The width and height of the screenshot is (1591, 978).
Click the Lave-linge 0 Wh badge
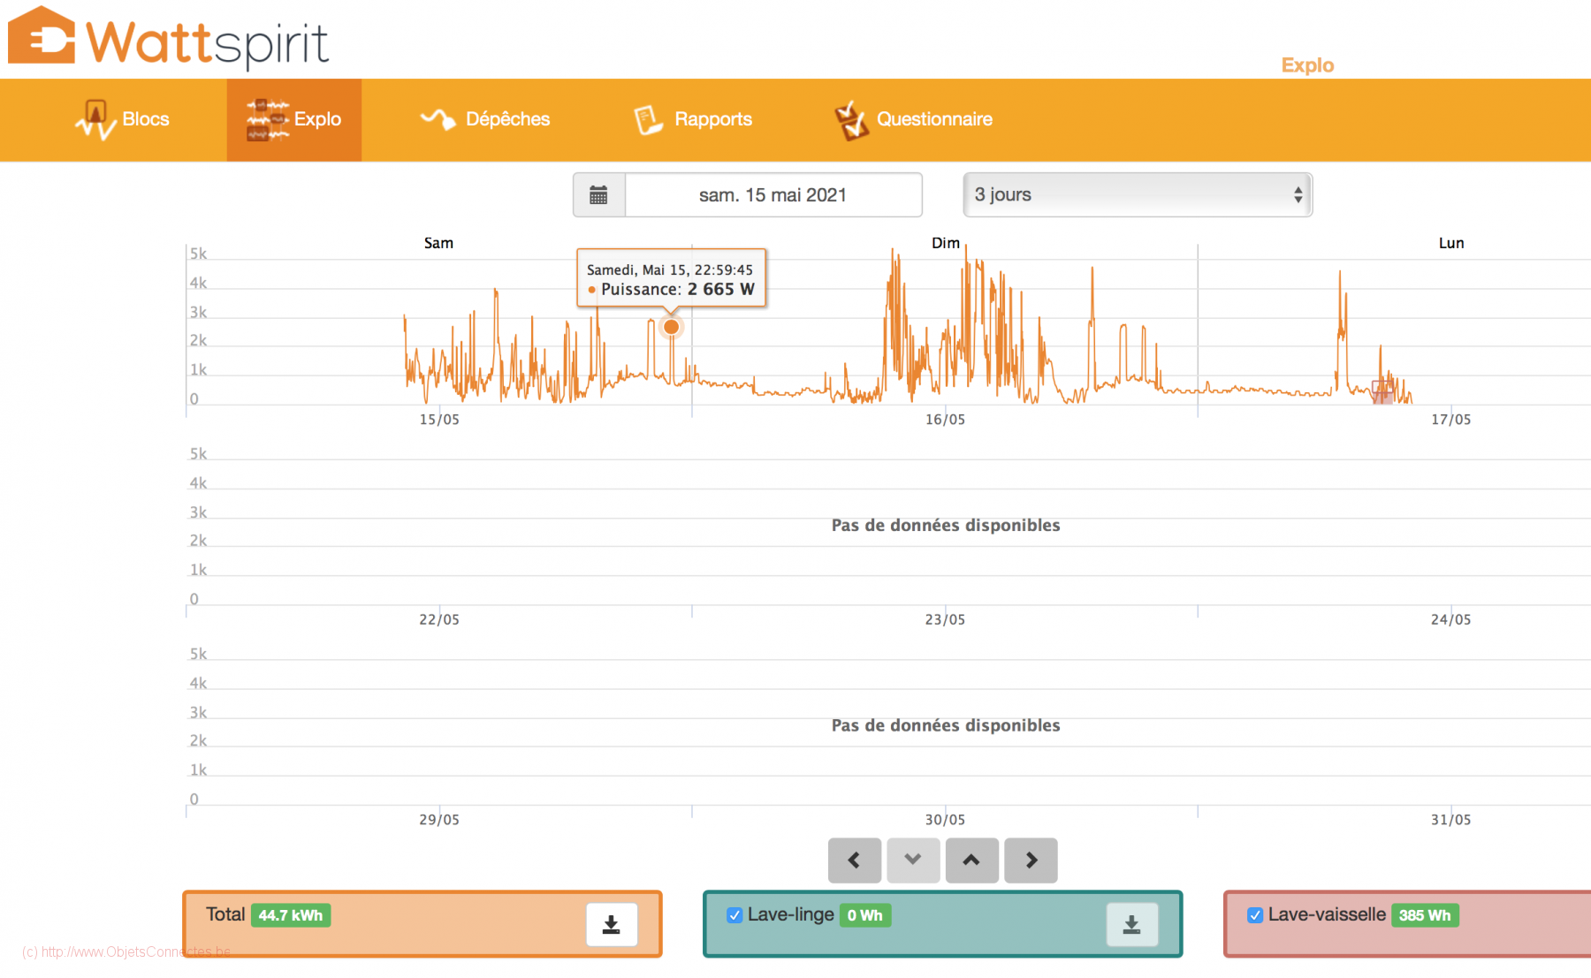click(x=865, y=915)
